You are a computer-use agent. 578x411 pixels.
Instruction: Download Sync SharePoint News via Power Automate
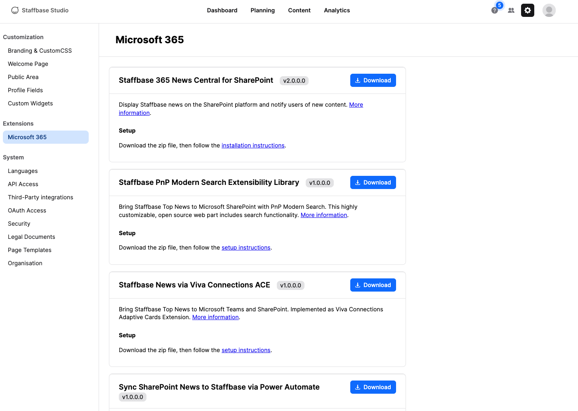(x=373, y=387)
